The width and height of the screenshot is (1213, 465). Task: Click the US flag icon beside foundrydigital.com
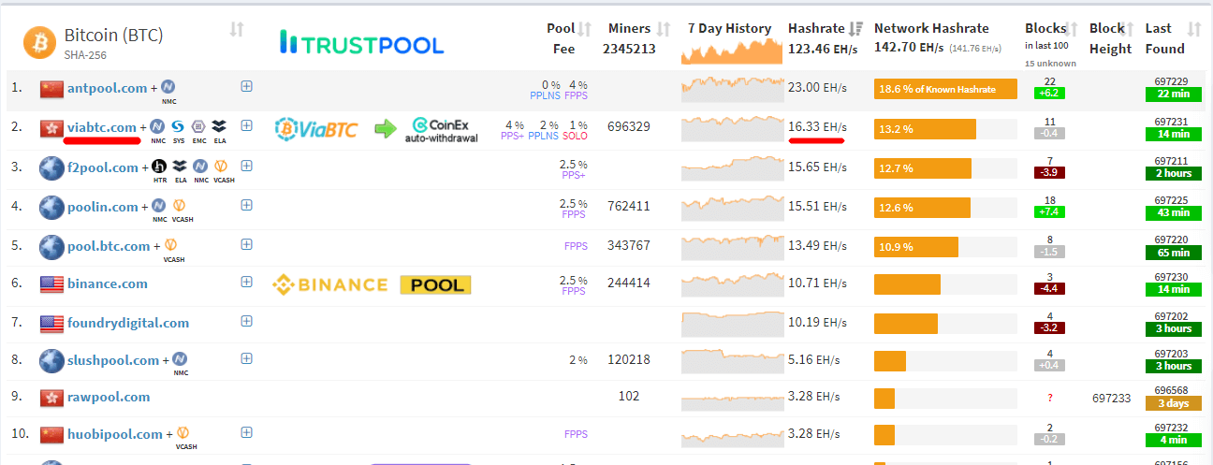pos(51,324)
